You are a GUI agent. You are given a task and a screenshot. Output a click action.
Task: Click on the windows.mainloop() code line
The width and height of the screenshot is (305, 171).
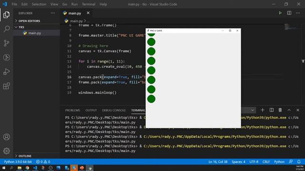click(97, 93)
